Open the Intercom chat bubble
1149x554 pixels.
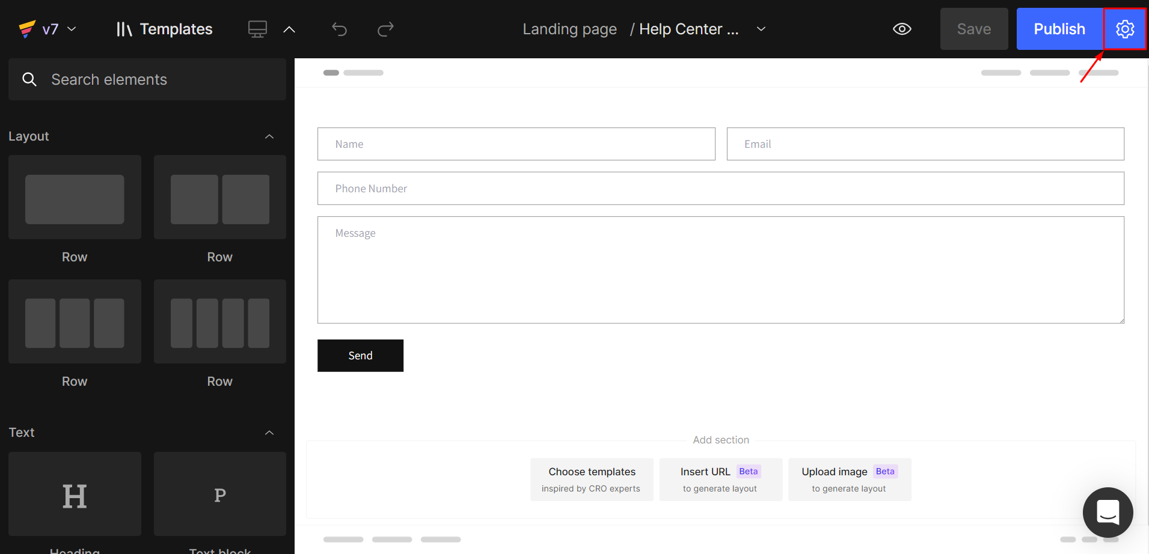pos(1108,512)
